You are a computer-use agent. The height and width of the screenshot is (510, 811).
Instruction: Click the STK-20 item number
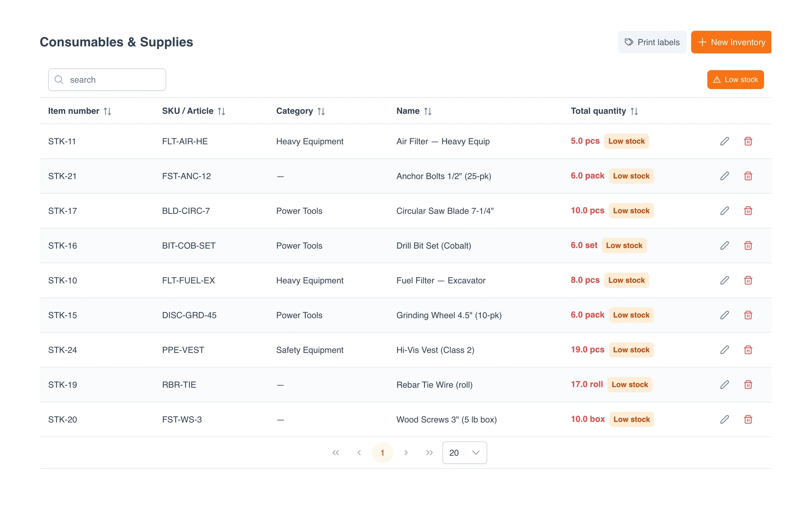point(62,419)
